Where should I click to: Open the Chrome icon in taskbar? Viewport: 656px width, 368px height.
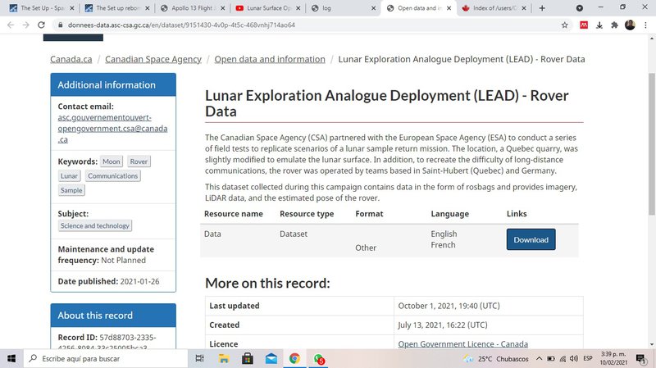[x=294, y=359]
